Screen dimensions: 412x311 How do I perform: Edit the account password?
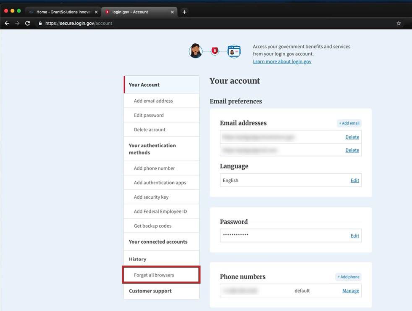point(354,236)
